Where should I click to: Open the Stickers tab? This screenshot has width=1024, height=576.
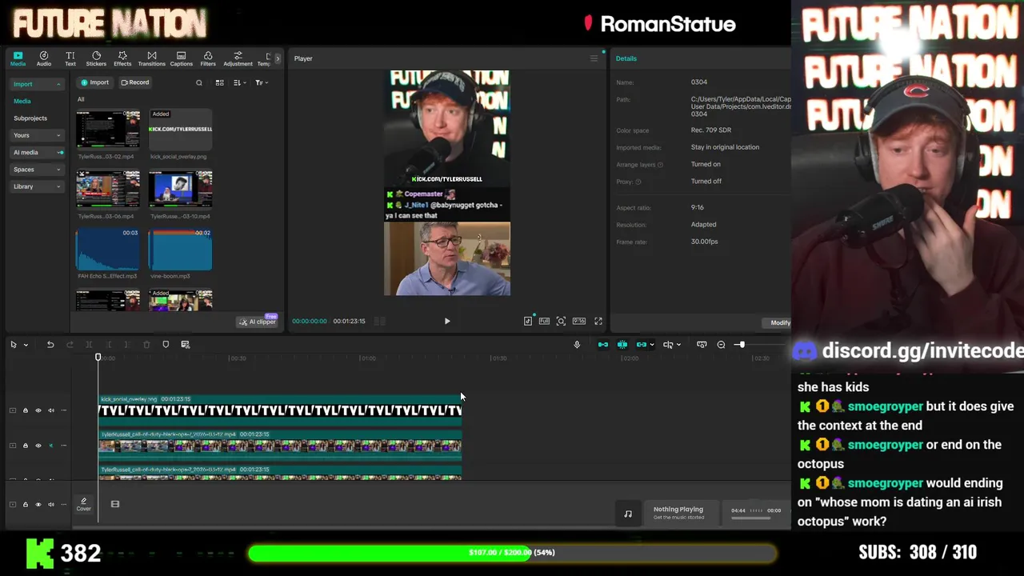point(96,58)
